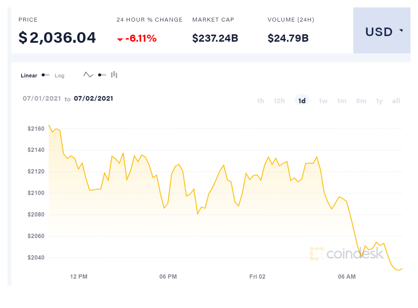Click the Log scale label
The image size is (418, 308).
pos(60,76)
